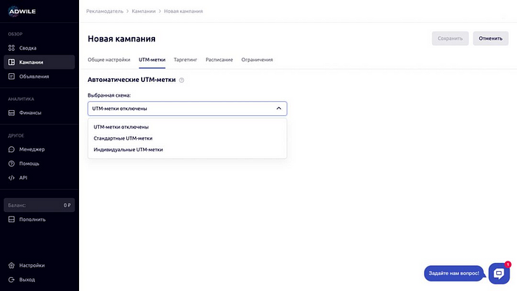Click the API code icon

12,178
